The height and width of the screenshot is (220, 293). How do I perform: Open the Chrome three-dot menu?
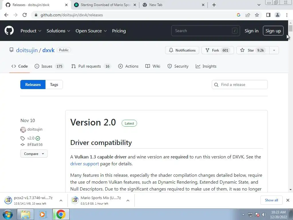pyautogui.click(x=287, y=15)
